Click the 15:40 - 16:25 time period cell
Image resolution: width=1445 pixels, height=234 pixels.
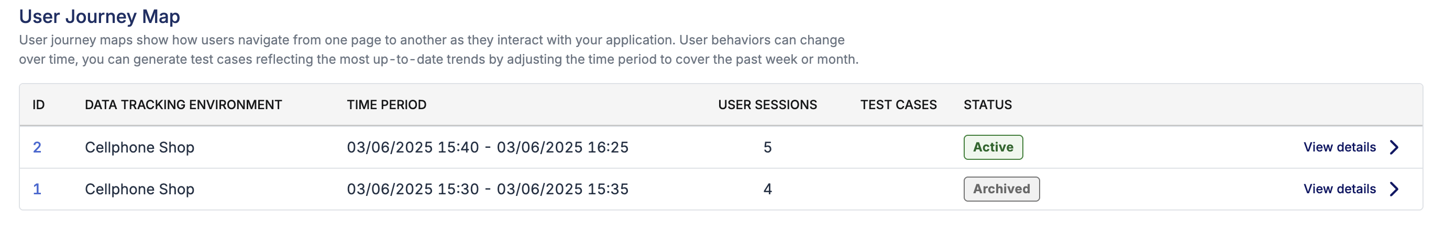click(488, 147)
